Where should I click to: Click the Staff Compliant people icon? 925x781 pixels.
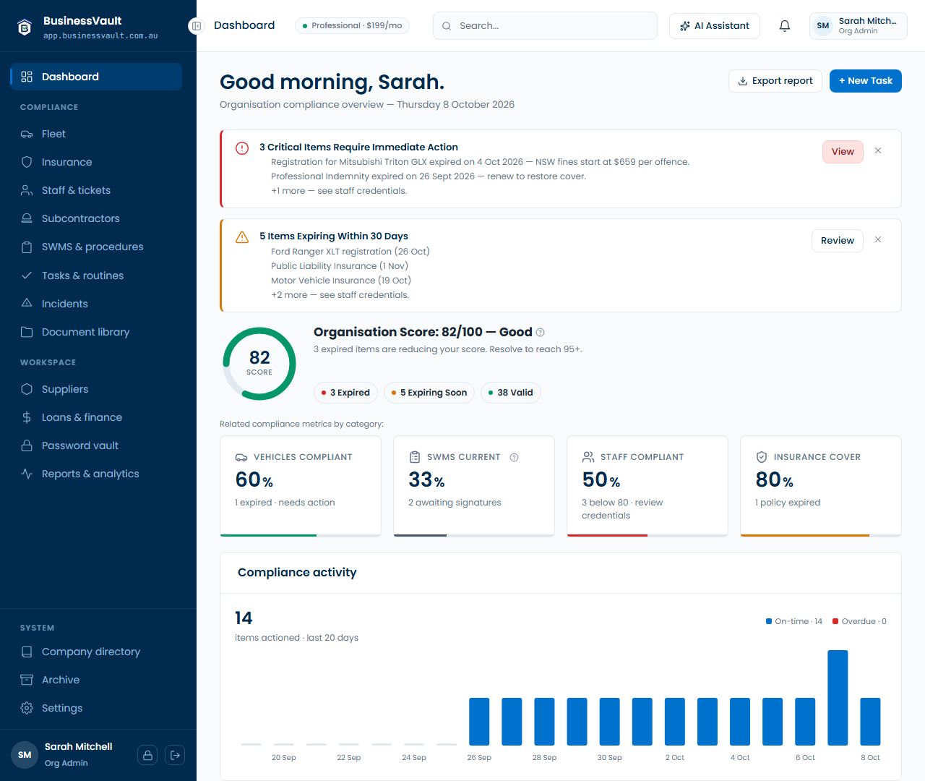pos(588,457)
